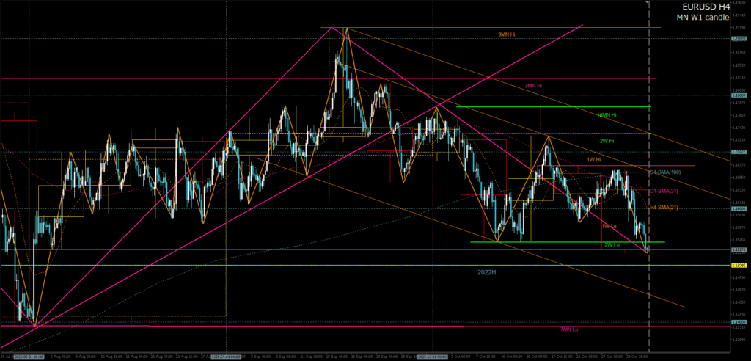Image resolution: width=751 pixels, height=361 pixels.
Task: Click the 2022H text label
Action: (488, 271)
